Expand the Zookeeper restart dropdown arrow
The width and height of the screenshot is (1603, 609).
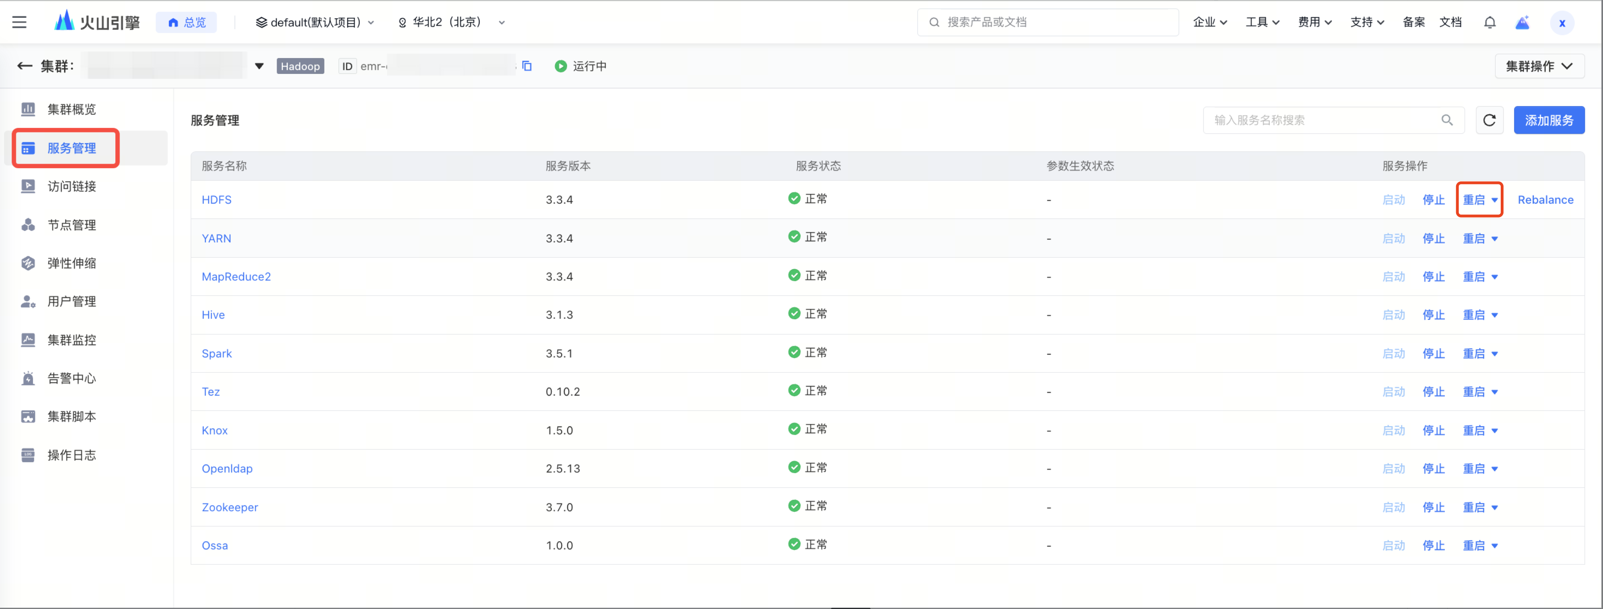1494,508
